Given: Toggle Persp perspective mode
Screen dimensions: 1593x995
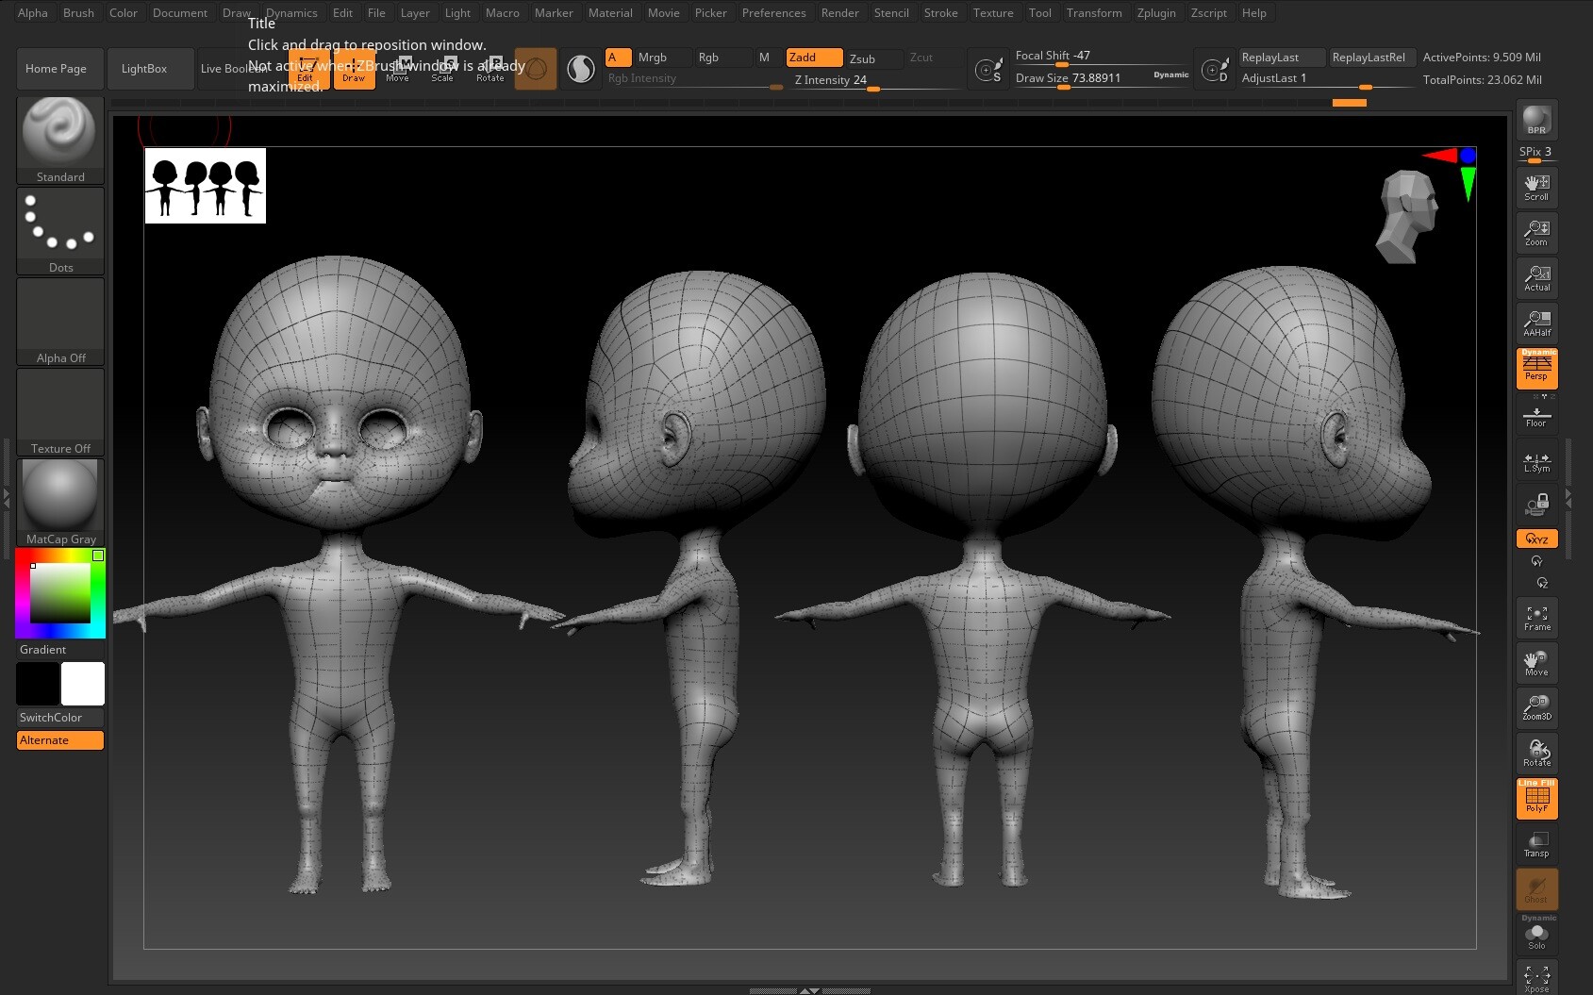Looking at the screenshot, I should point(1536,369).
